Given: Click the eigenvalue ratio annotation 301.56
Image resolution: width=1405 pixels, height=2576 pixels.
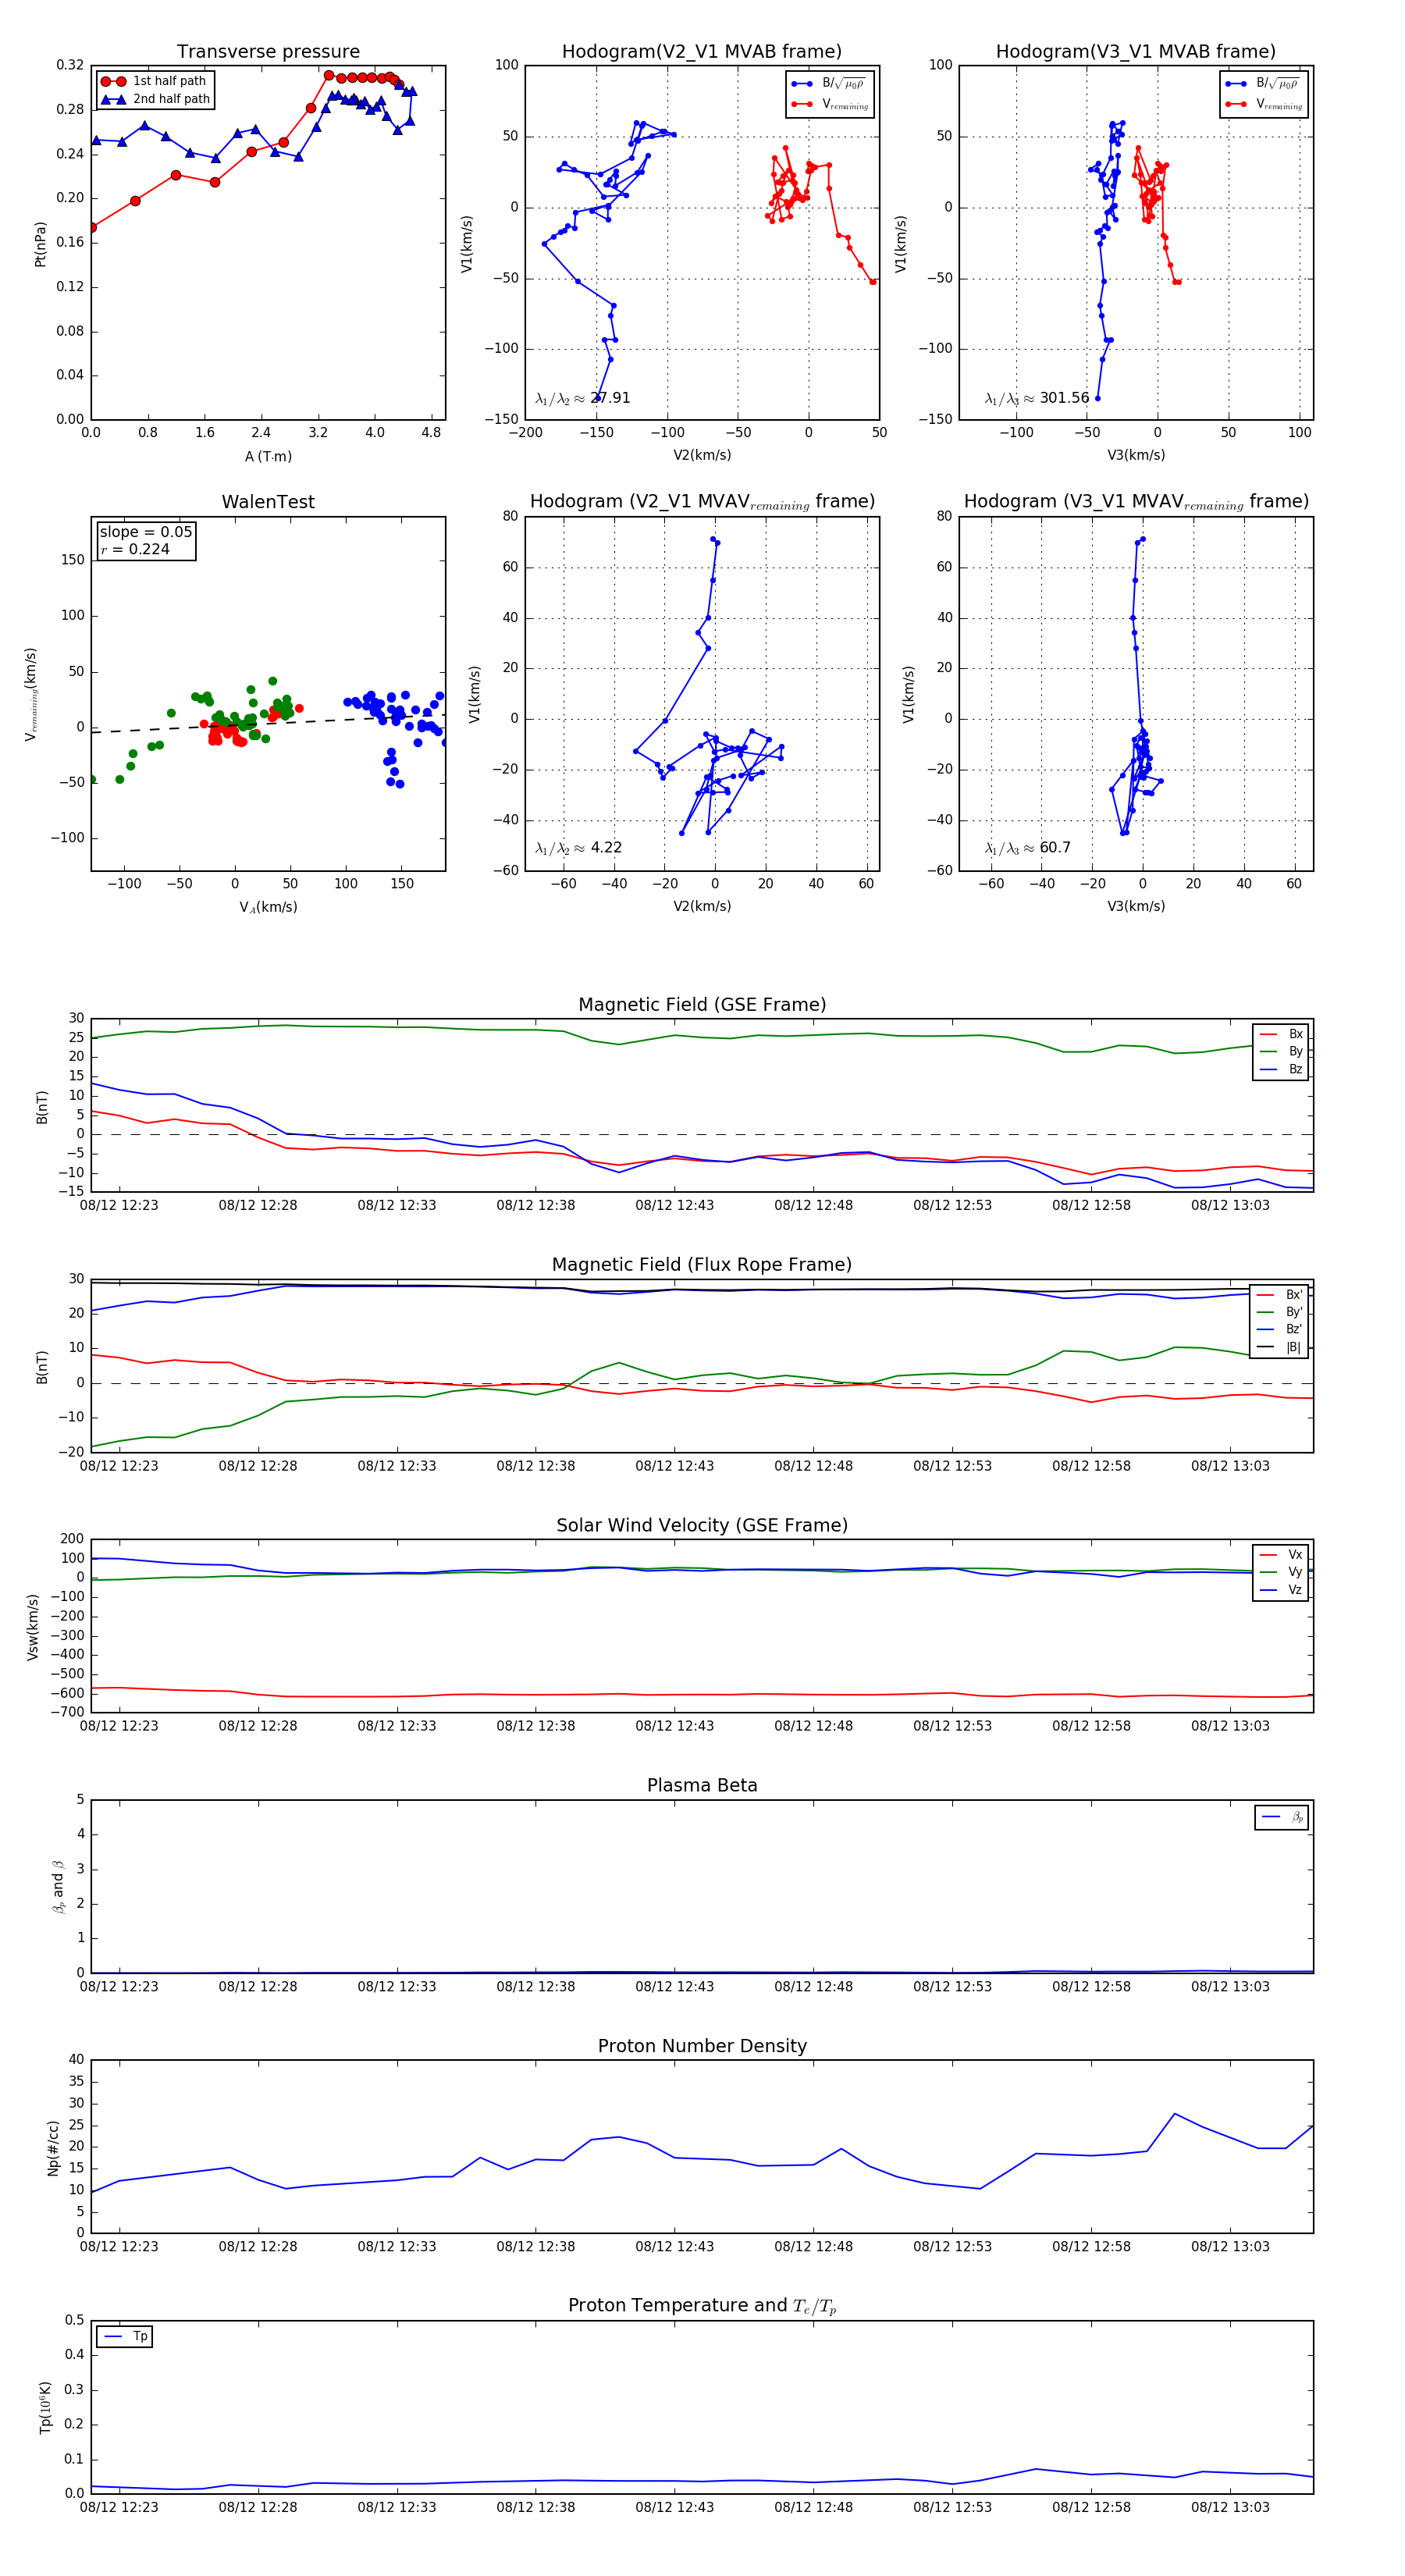Looking at the screenshot, I should point(1037,398).
